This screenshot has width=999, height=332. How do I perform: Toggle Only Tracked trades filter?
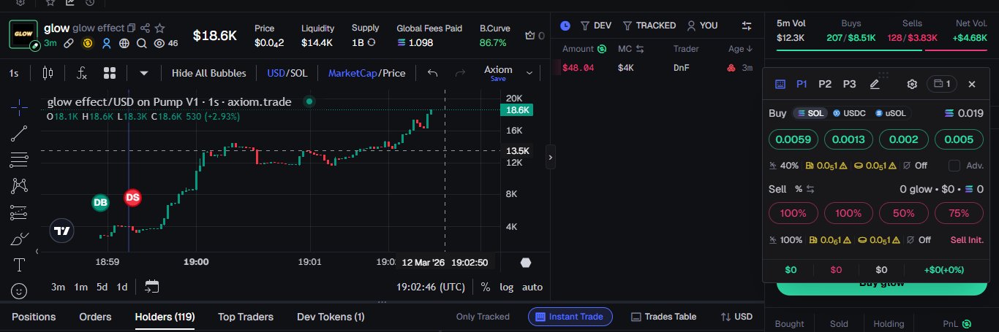(483, 317)
